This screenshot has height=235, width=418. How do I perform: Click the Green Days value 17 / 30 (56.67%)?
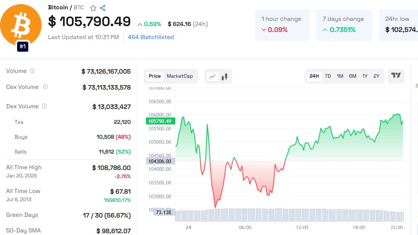(x=107, y=215)
